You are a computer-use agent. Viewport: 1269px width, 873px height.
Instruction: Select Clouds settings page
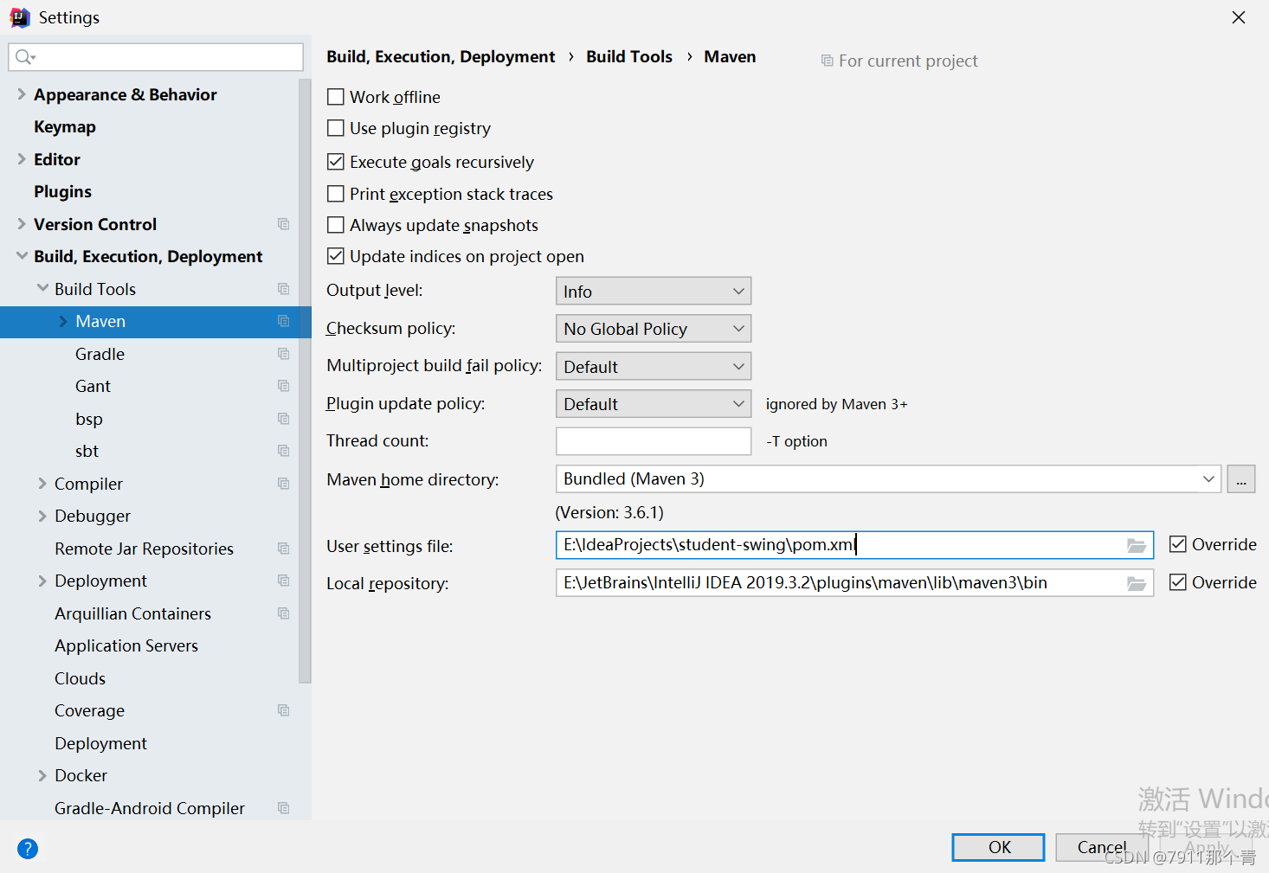(x=80, y=678)
